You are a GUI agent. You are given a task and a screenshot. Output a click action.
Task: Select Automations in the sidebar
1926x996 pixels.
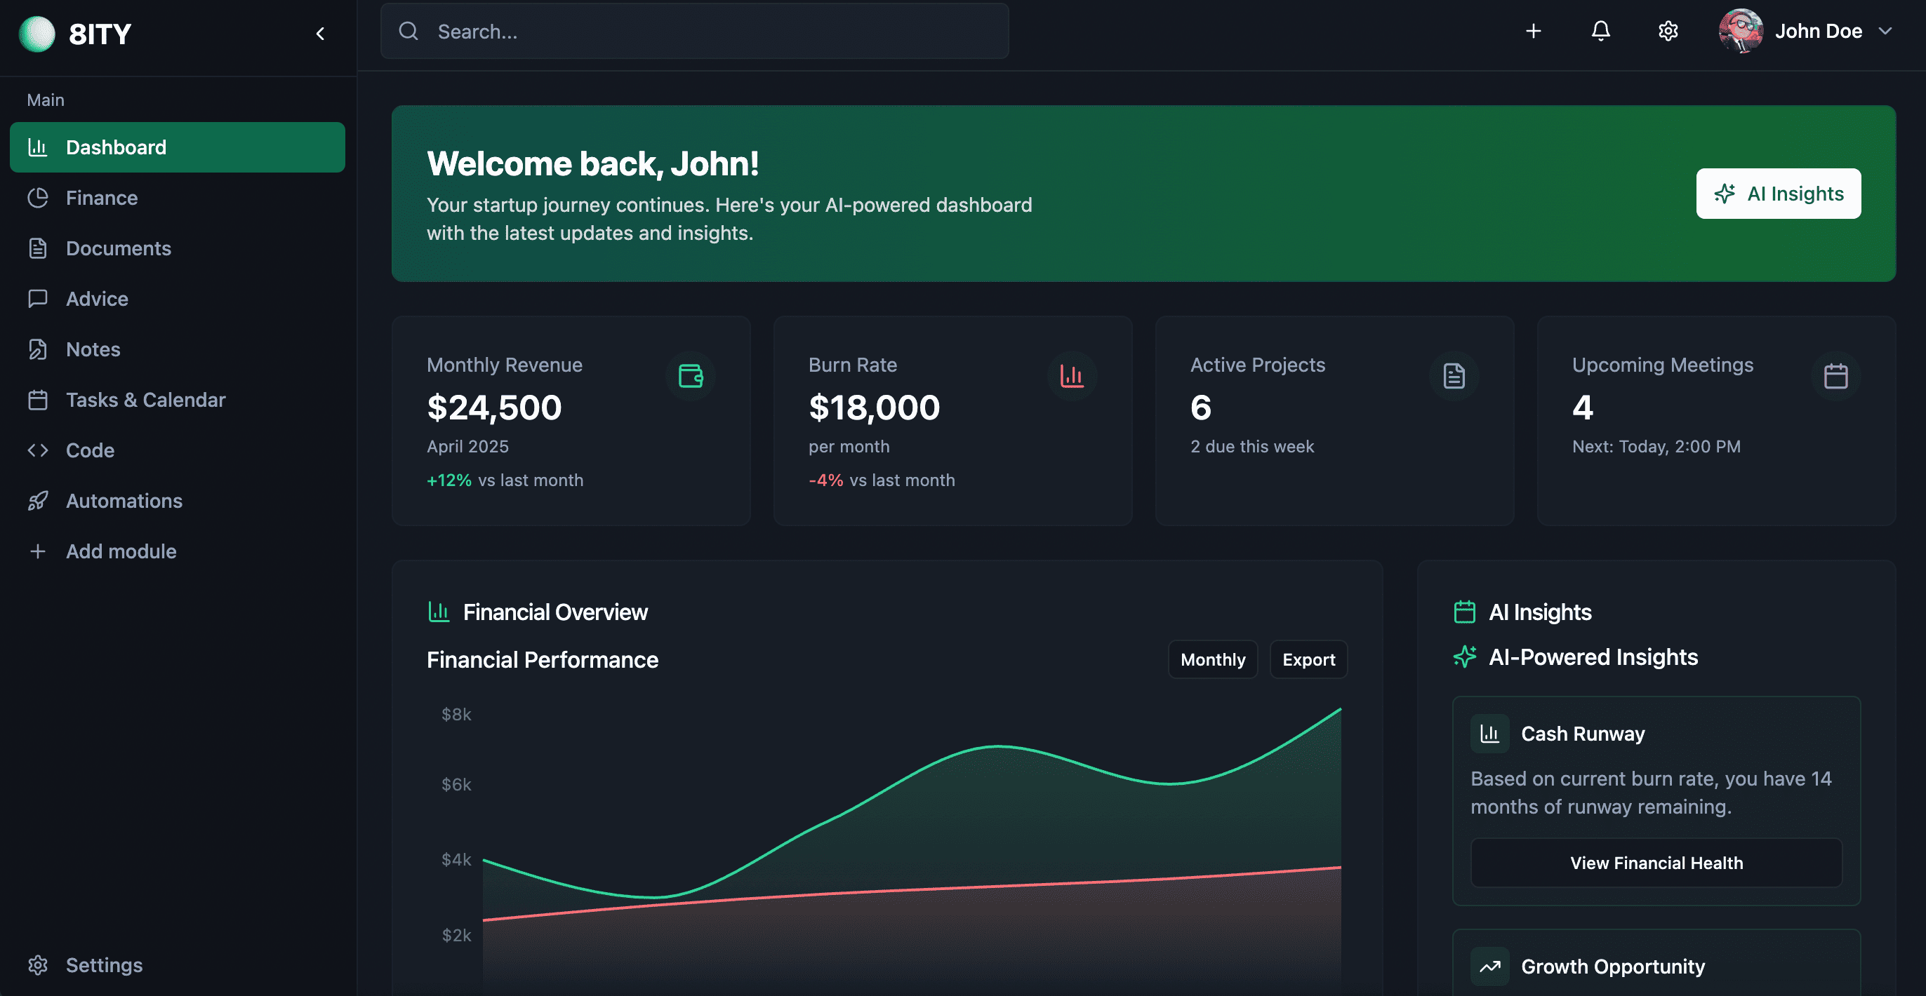tap(124, 501)
